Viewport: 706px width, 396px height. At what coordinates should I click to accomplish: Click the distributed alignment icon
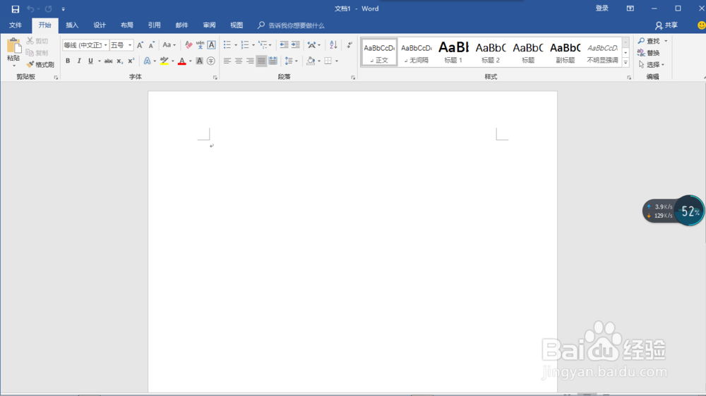coord(273,61)
